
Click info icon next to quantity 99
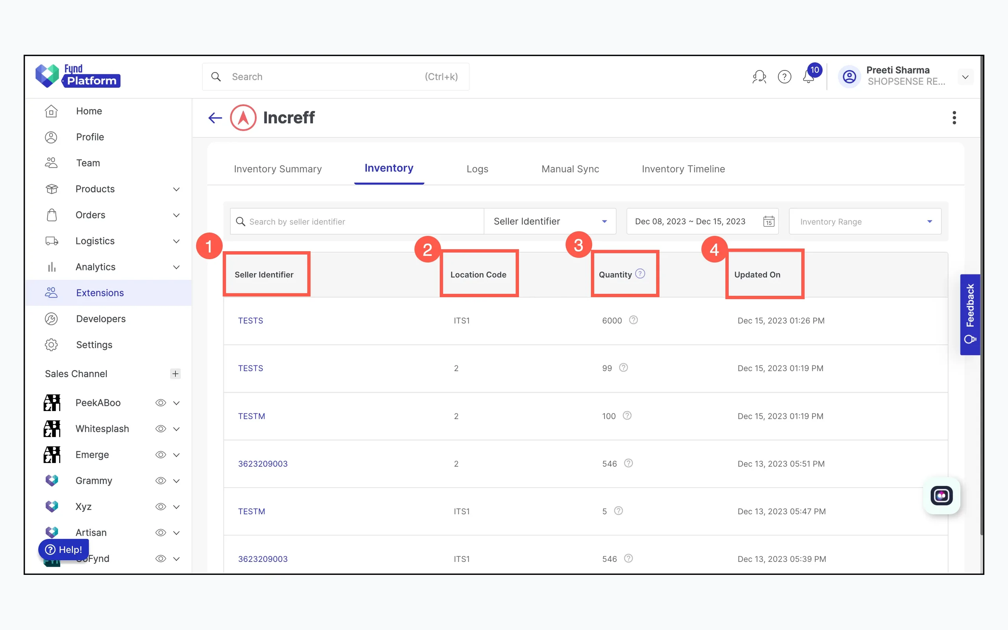point(623,367)
